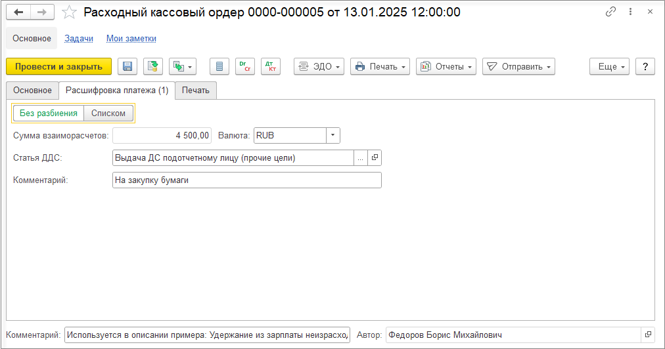This screenshot has height=349, width=665.
Task: Show Дт/Кт accounting entries icon
Action: [x=271, y=66]
